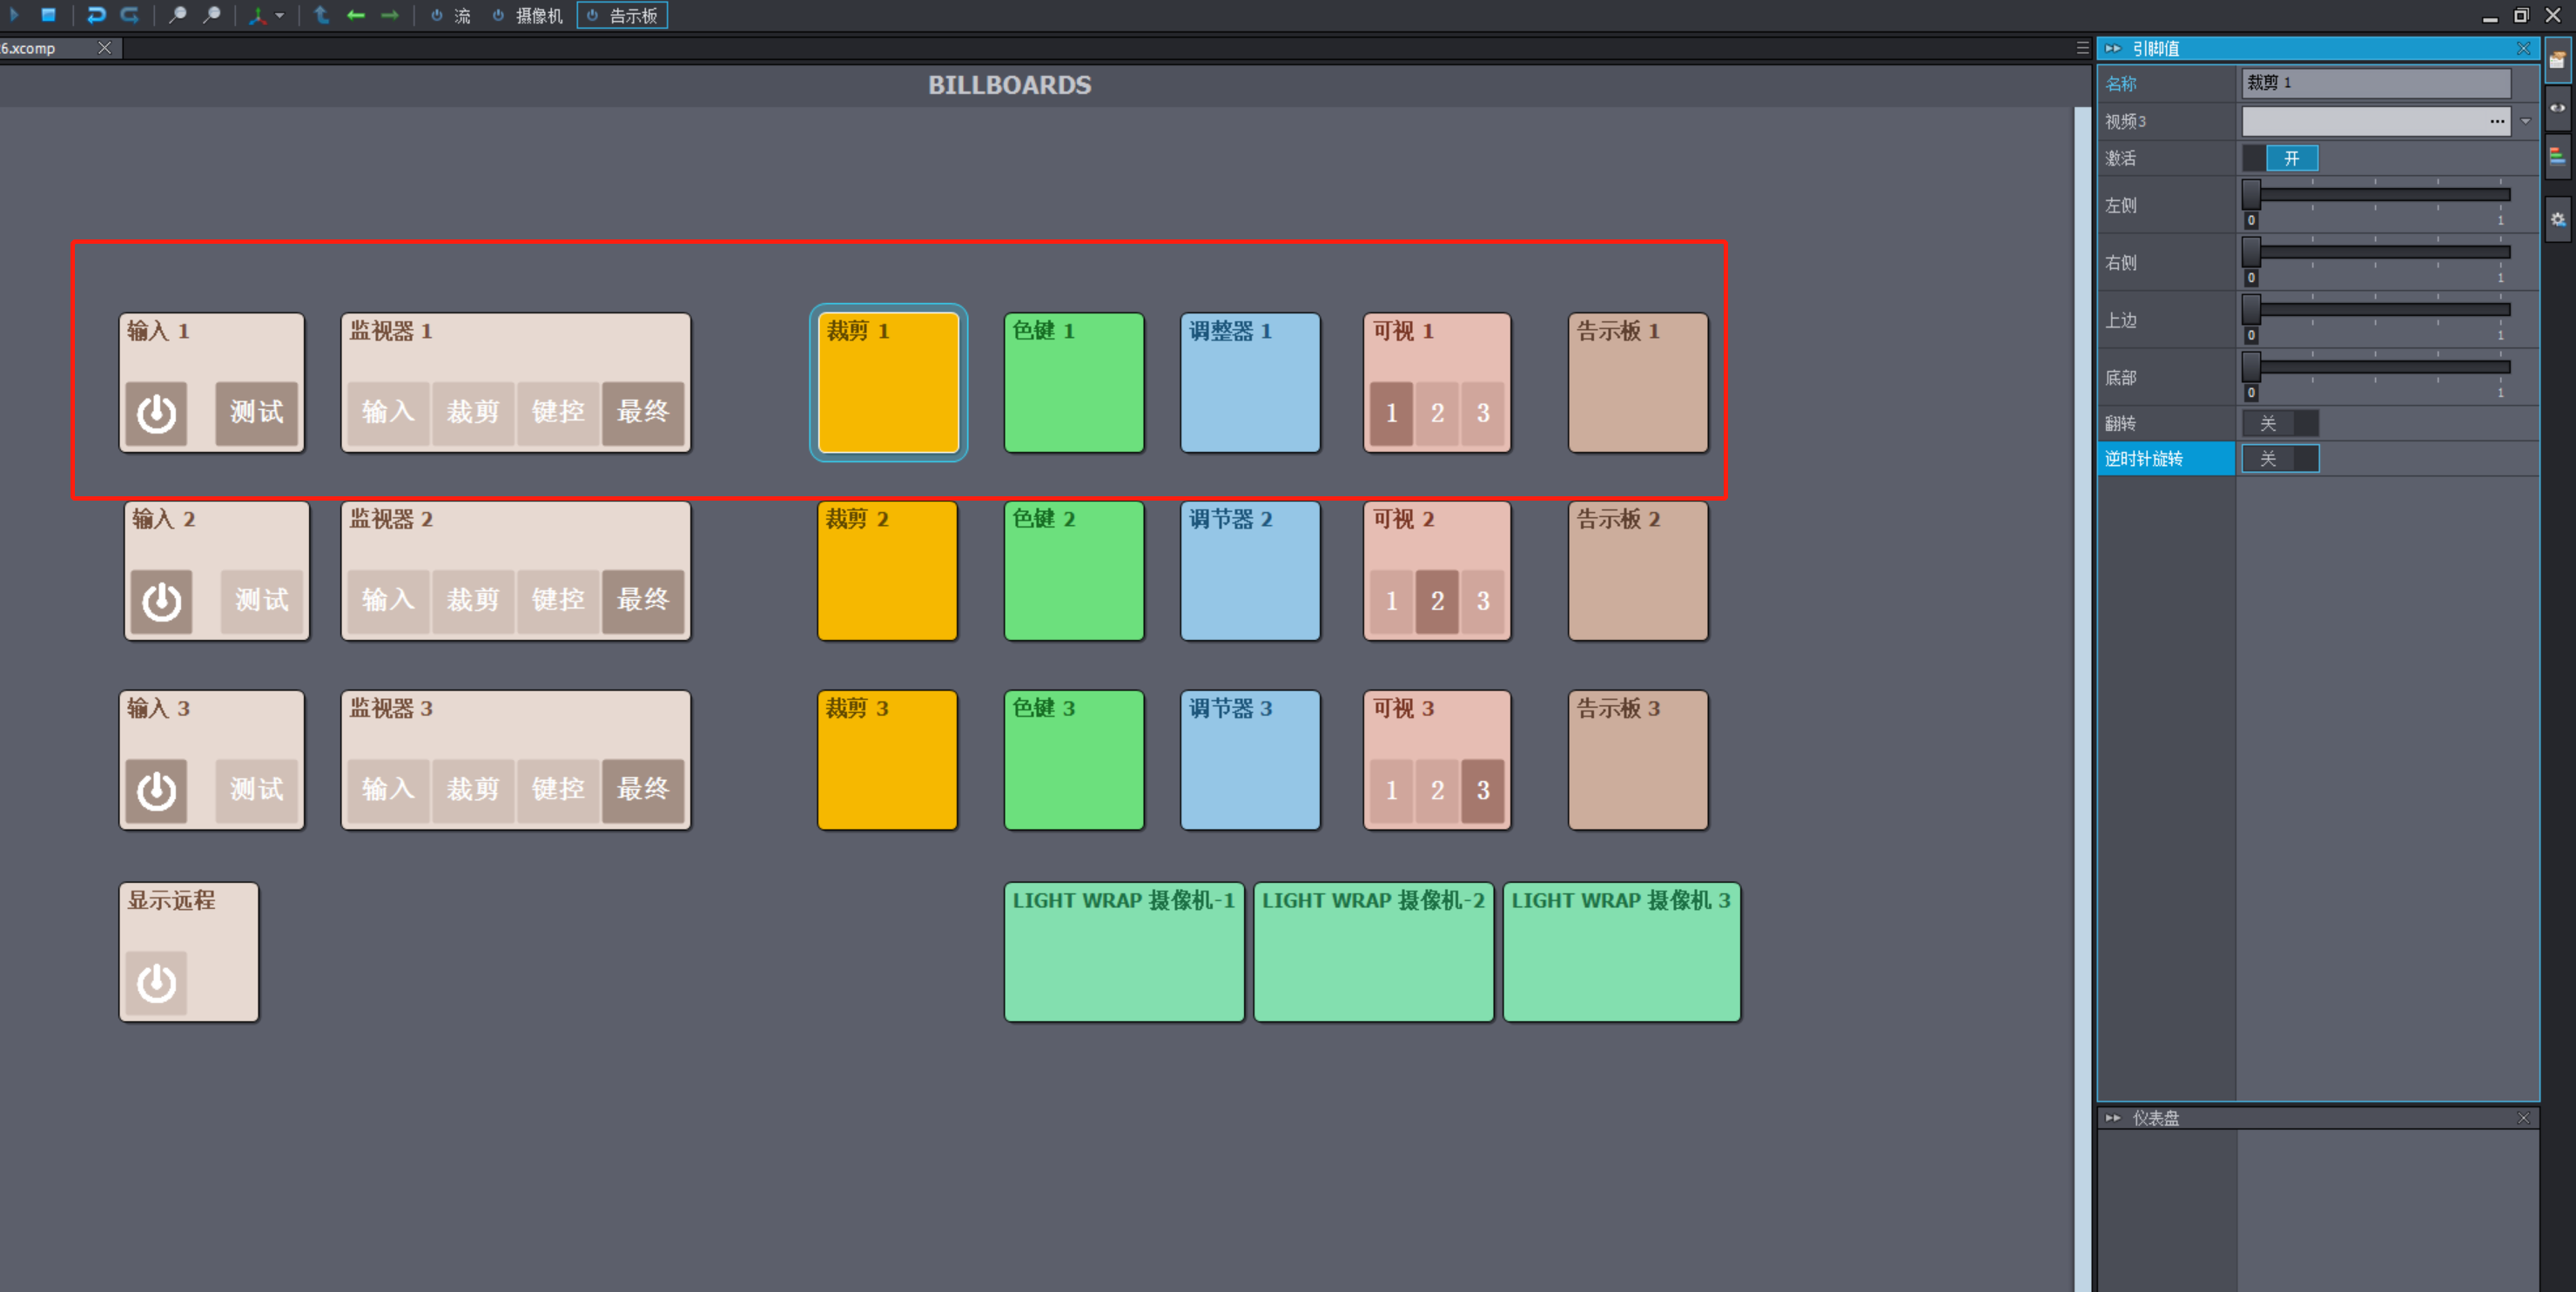Click the 名称 text field
The height and width of the screenshot is (1292, 2576).
tap(2374, 83)
